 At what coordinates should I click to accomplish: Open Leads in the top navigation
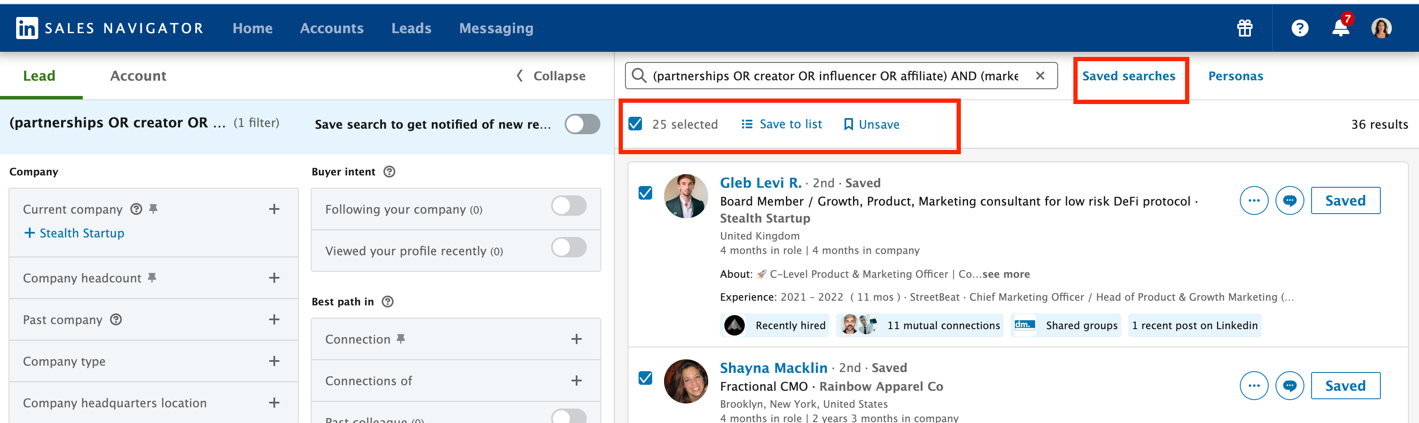point(411,28)
